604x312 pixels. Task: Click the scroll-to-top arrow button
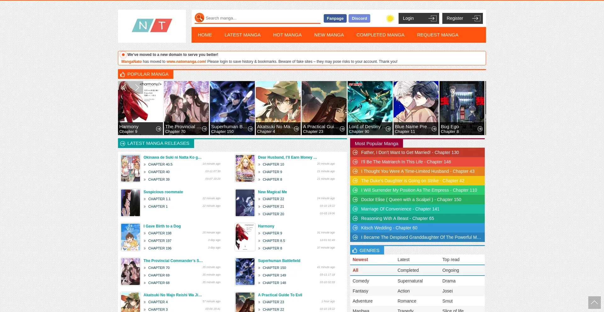(x=594, y=303)
